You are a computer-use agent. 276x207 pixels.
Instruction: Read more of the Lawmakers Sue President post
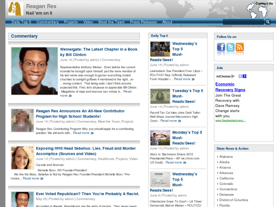click(x=184, y=79)
